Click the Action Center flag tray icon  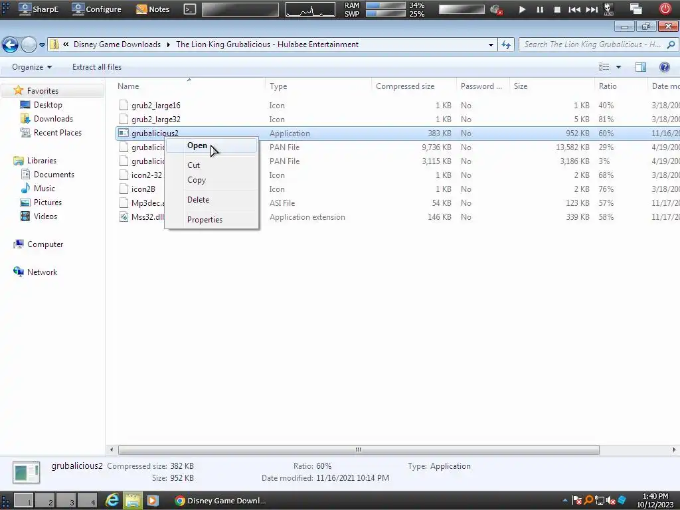(x=577, y=501)
